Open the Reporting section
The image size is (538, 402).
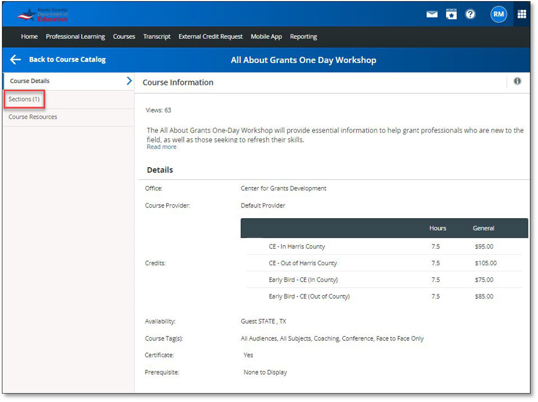303,37
